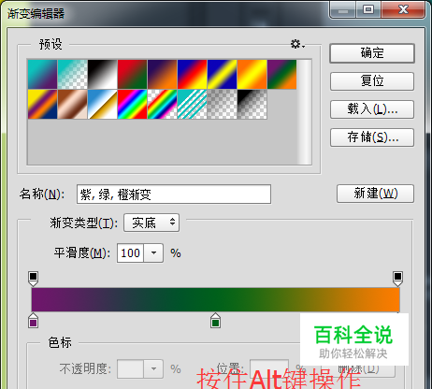Select the left opacity stop above gradient bar
The width and height of the screenshot is (432, 389).
[x=33, y=279]
